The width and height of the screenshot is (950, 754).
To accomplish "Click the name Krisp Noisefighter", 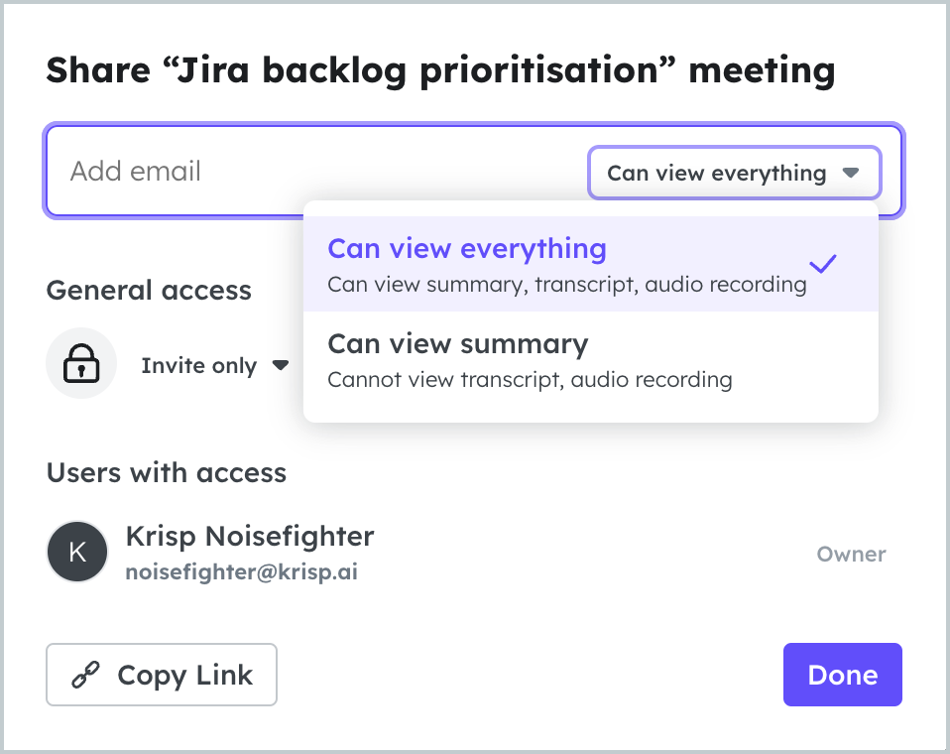I will tap(249, 536).
